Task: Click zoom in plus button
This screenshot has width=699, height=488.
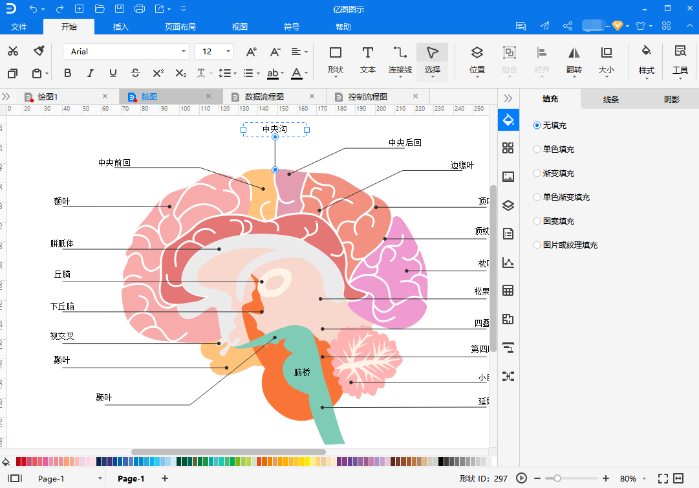Action: pyautogui.click(x=605, y=479)
